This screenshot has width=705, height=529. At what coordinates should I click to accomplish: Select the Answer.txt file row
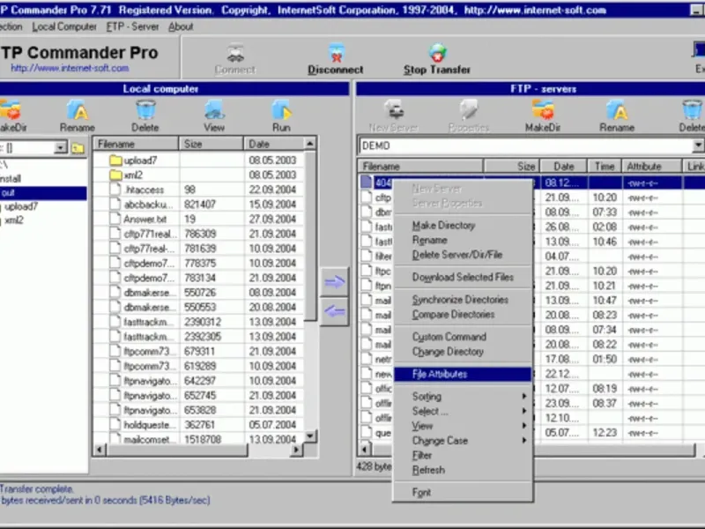coord(198,219)
